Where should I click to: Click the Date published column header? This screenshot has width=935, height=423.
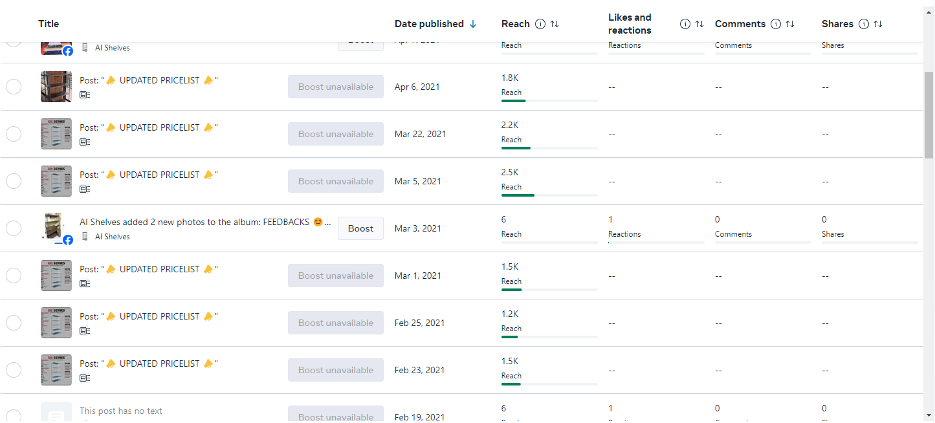(x=429, y=24)
